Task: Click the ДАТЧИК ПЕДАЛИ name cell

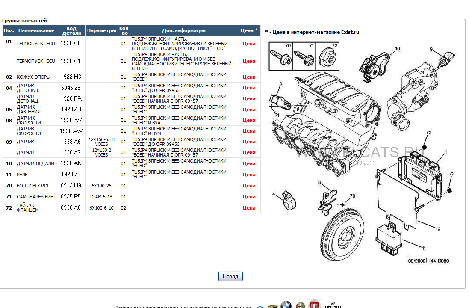Action: click(x=36, y=163)
